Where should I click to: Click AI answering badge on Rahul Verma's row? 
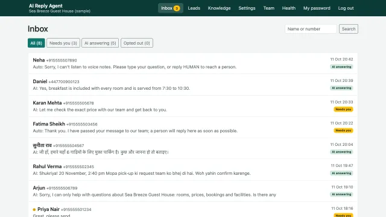[341, 173]
